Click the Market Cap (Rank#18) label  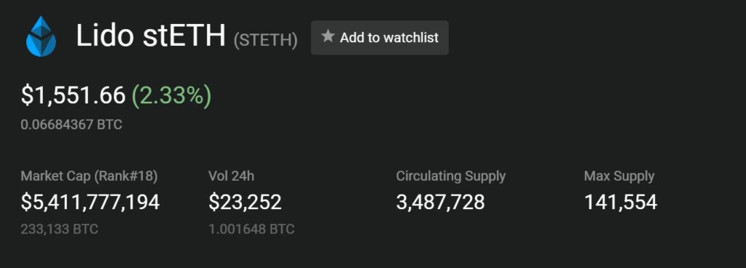coord(89,176)
